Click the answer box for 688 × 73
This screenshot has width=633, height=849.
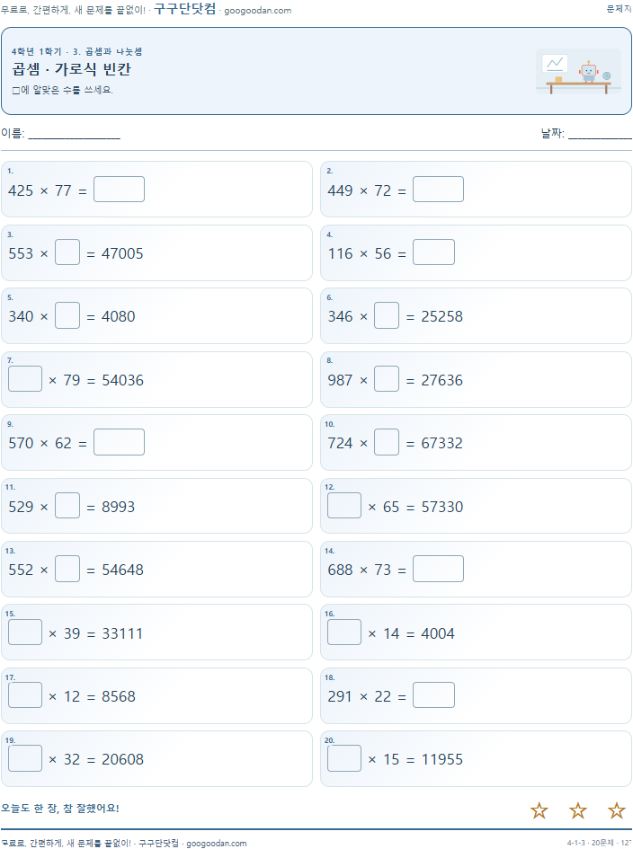point(438,569)
